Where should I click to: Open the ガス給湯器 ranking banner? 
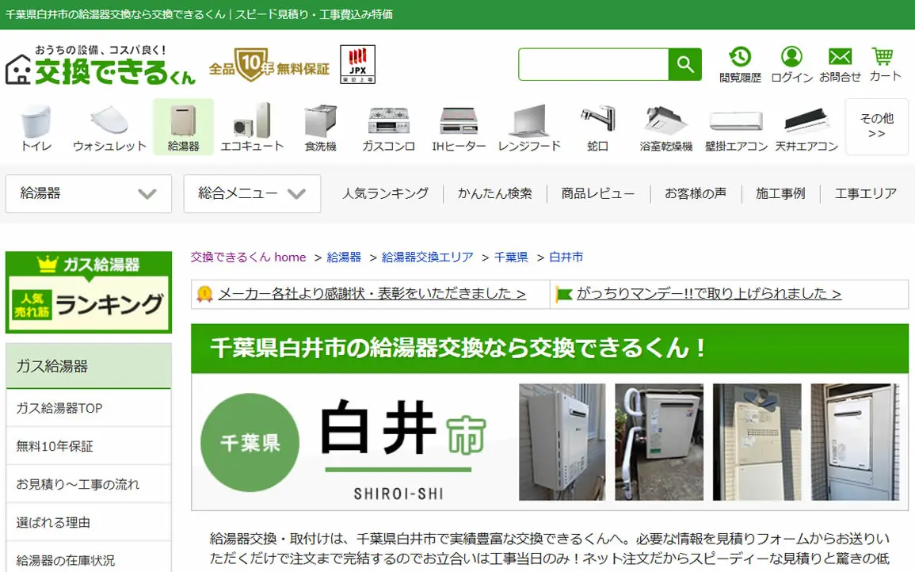89,292
